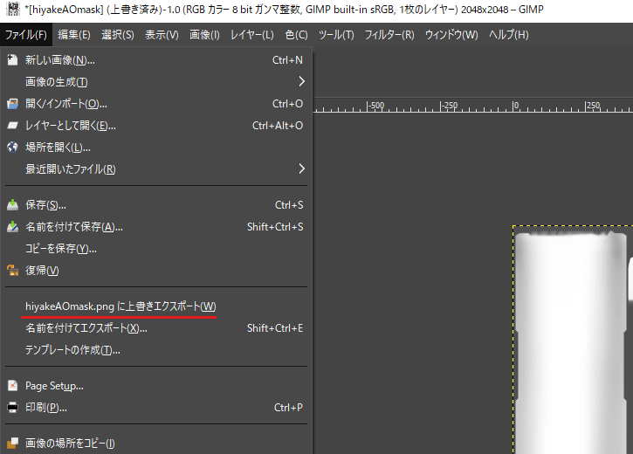Image resolution: width=633 pixels, height=454 pixels.
Task: Expand the 最近開いたファイル submenu arrow
Action: click(x=301, y=169)
